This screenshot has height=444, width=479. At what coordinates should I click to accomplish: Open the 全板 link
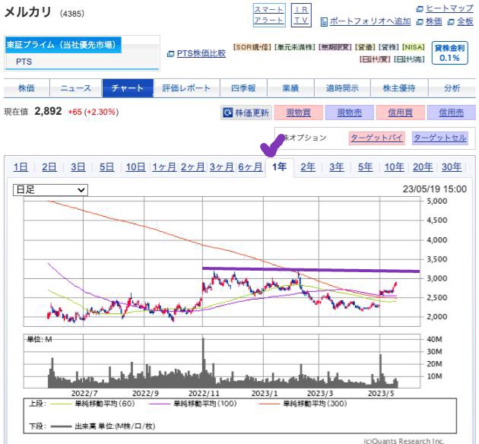click(465, 21)
